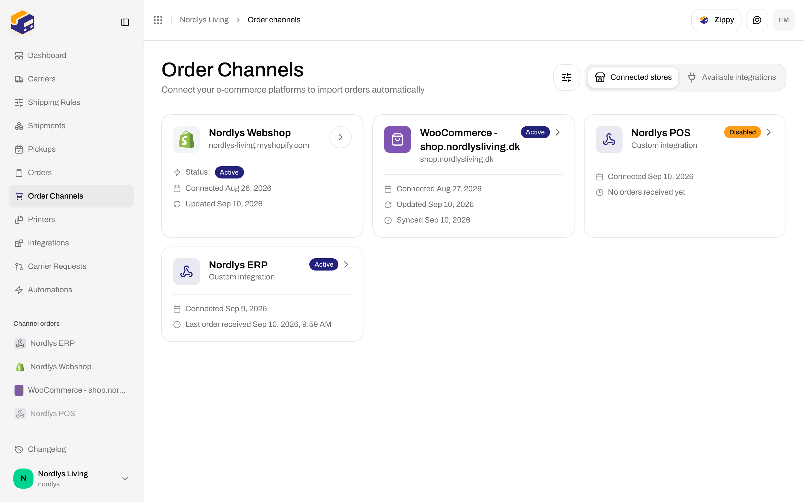Click the Nordlys ERP card title

pos(238,265)
